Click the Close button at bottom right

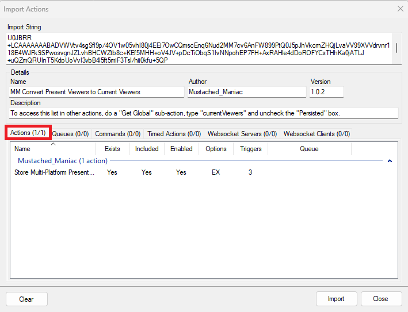381,299
